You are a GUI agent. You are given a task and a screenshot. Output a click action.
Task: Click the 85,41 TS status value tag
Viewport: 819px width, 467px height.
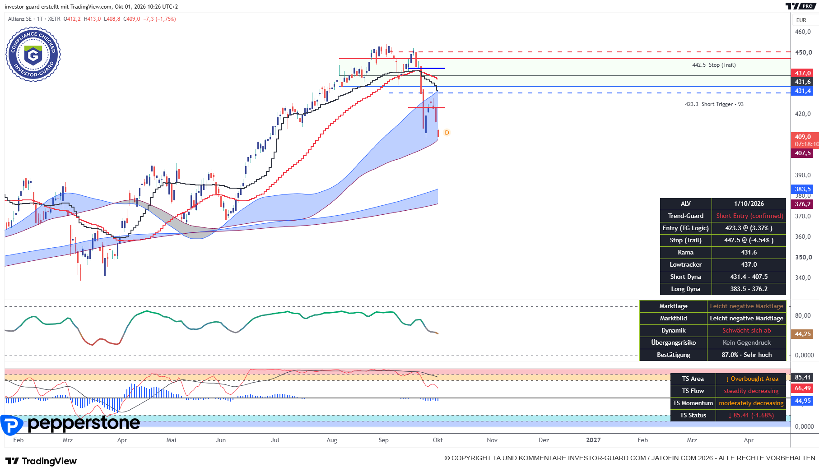point(803,377)
